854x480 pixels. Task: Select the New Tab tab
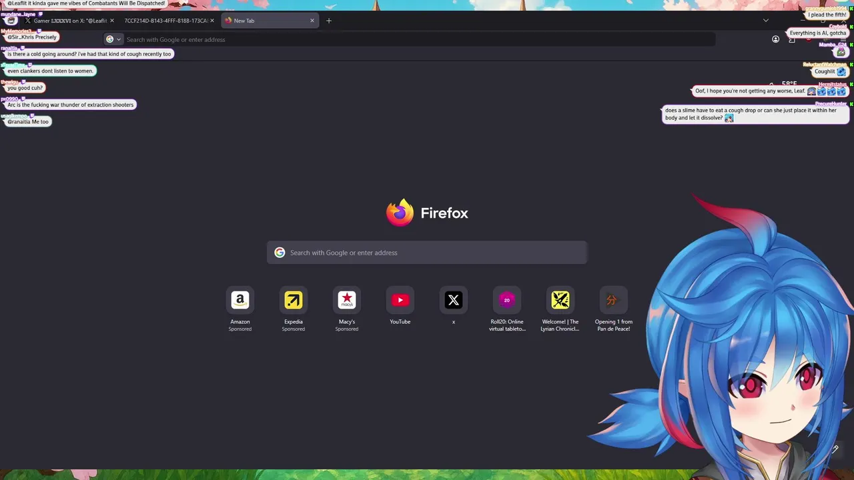click(x=269, y=21)
